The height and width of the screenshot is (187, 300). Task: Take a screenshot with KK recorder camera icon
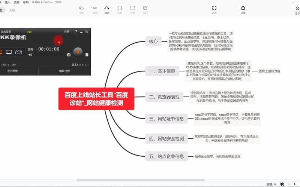point(69,55)
